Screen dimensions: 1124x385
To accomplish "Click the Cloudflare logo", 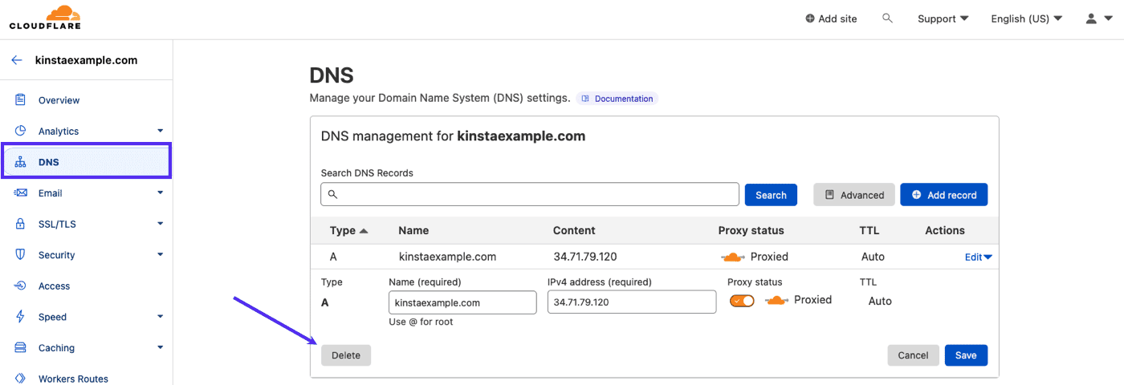I will [x=46, y=18].
